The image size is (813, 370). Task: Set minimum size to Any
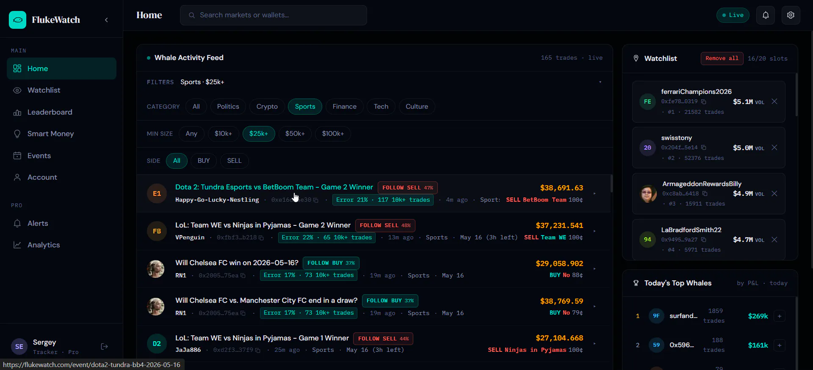tap(191, 134)
